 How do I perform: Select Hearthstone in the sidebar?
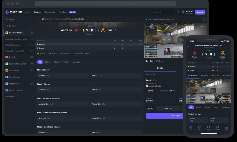pyautogui.click(x=19, y=77)
